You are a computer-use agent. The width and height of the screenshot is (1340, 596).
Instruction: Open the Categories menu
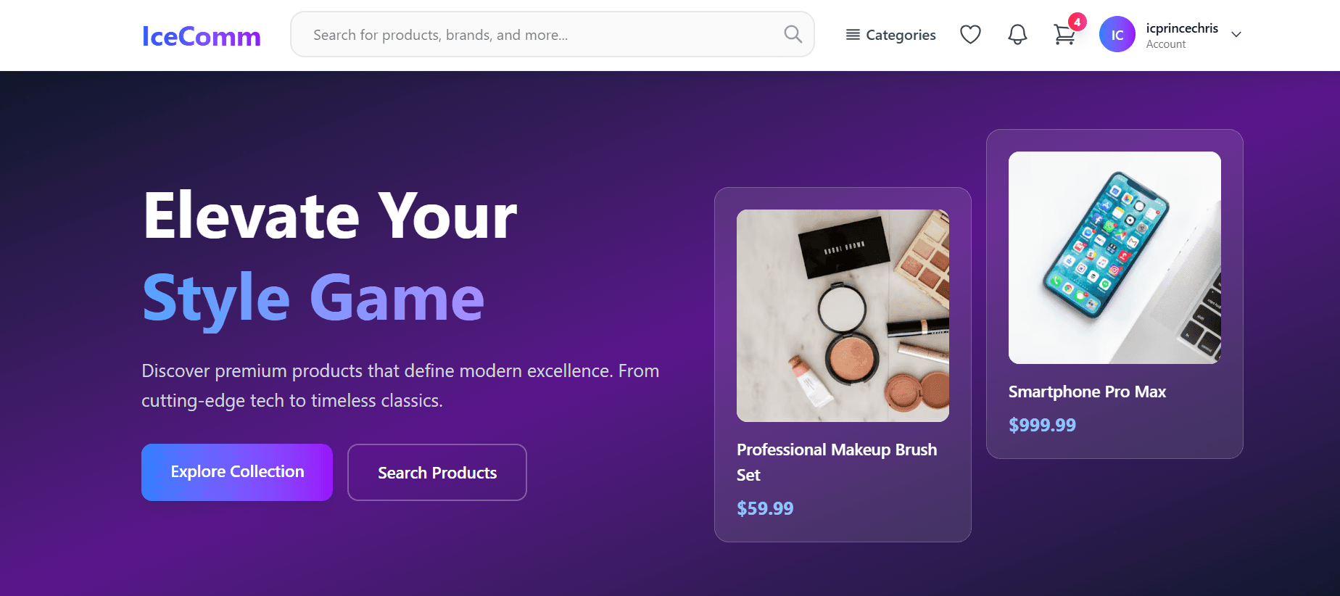pos(901,35)
